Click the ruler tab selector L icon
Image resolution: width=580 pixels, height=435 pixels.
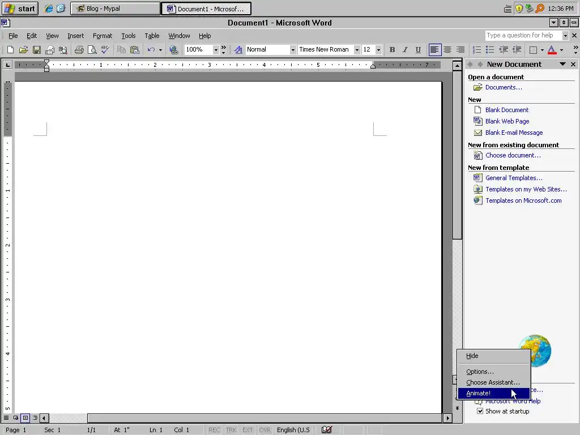(x=7, y=65)
